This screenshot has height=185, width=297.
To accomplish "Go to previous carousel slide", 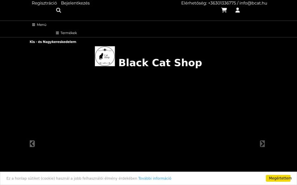I will (x=32, y=143).
